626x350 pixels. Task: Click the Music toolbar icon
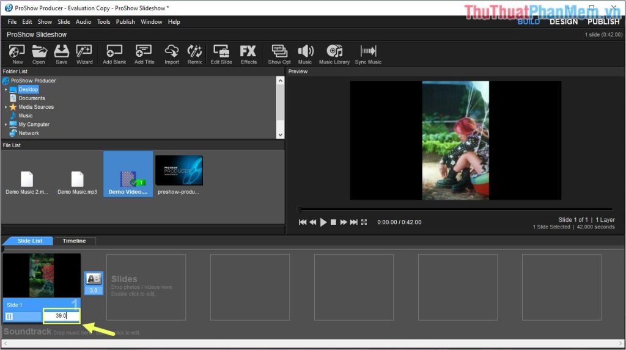click(305, 54)
